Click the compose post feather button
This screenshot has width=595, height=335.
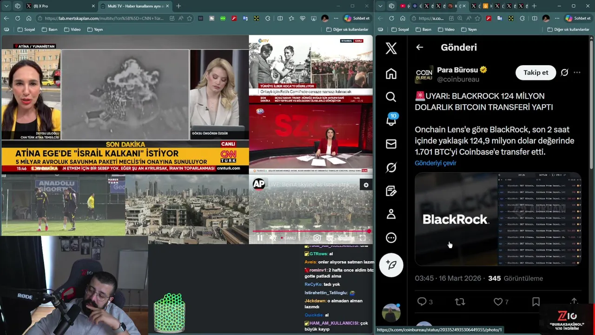coord(391,265)
